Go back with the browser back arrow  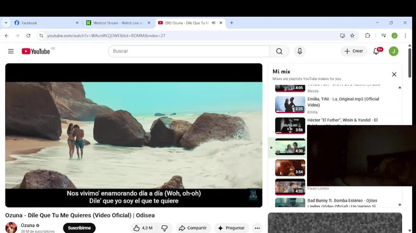6,36
